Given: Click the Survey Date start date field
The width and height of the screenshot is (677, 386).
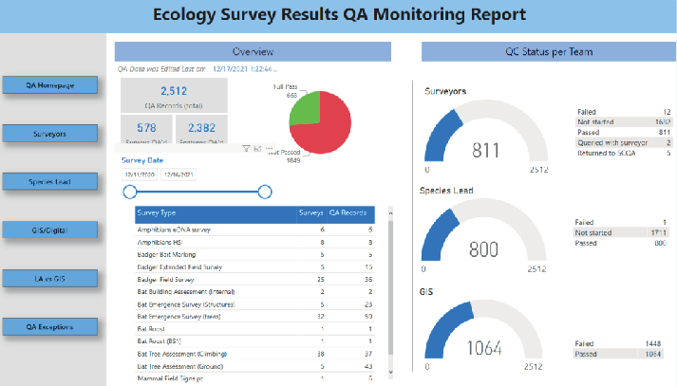Looking at the screenshot, I should (x=140, y=175).
